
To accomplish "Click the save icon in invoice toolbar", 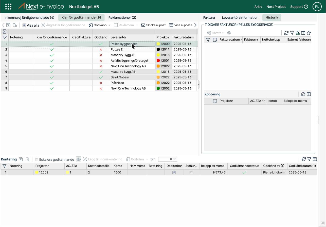I will pyautogui.click(x=8, y=25).
